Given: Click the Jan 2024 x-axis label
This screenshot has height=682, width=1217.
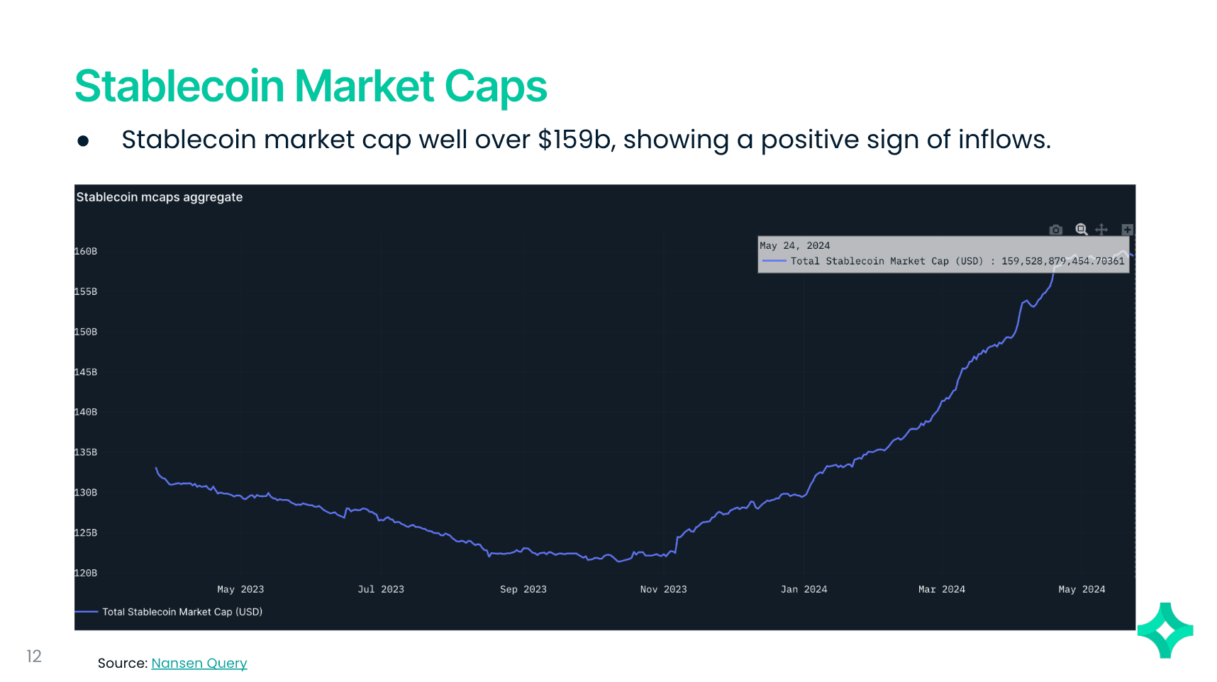Looking at the screenshot, I should [x=804, y=589].
